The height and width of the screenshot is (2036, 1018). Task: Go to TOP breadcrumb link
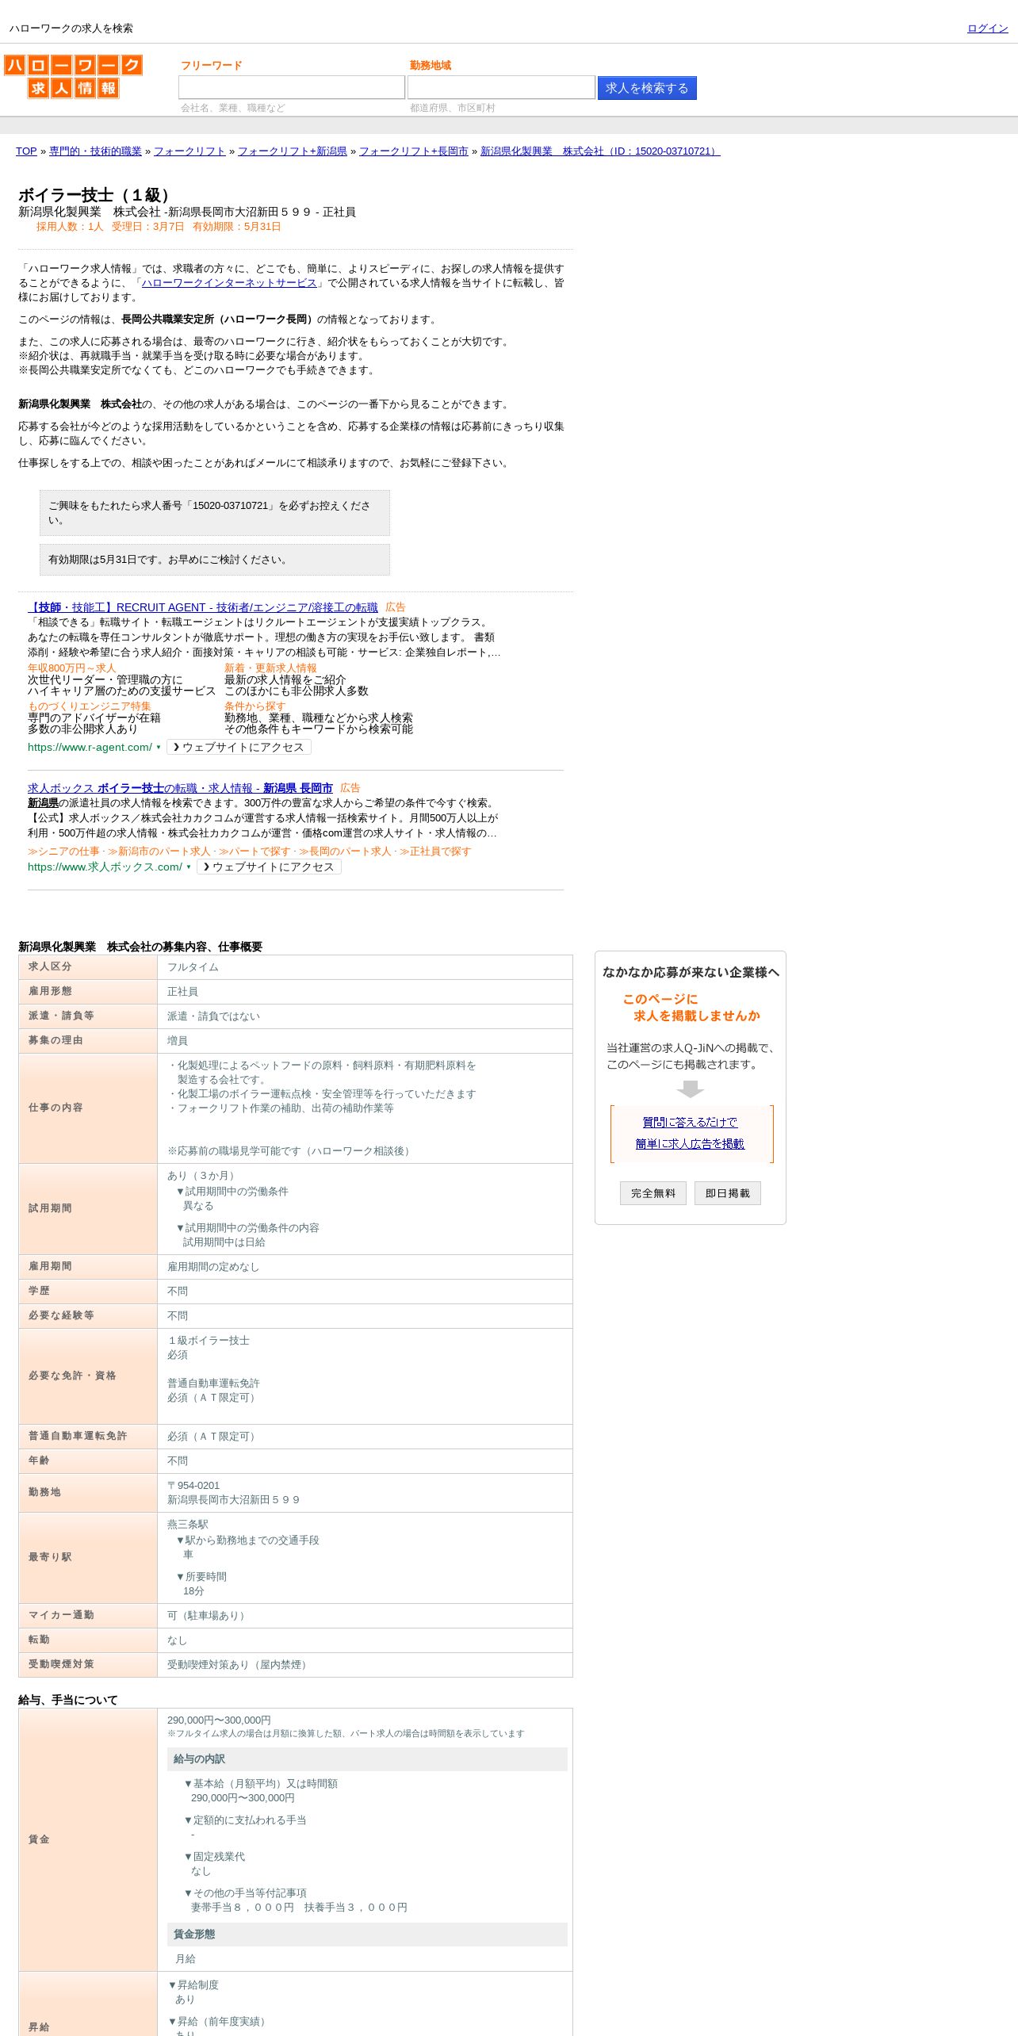coord(26,151)
